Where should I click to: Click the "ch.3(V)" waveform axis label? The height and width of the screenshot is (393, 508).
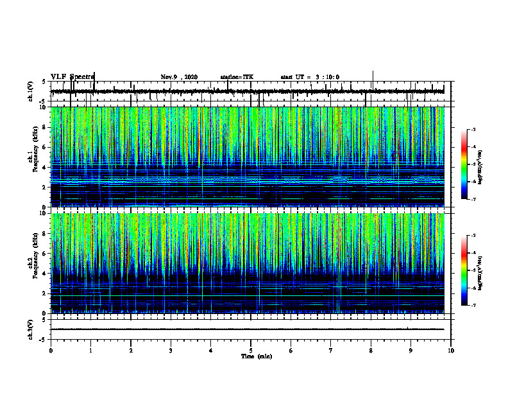pyautogui.click(x=30, y=329)
